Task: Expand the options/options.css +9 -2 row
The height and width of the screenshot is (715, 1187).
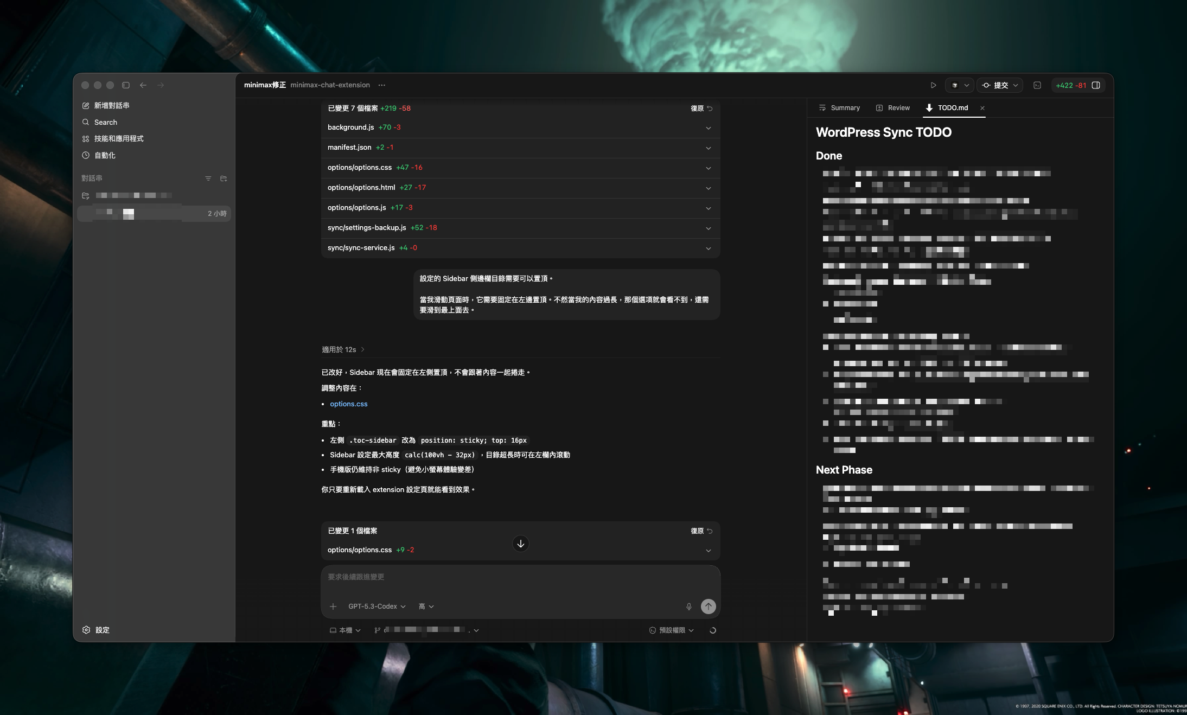Action: (521, 550)
